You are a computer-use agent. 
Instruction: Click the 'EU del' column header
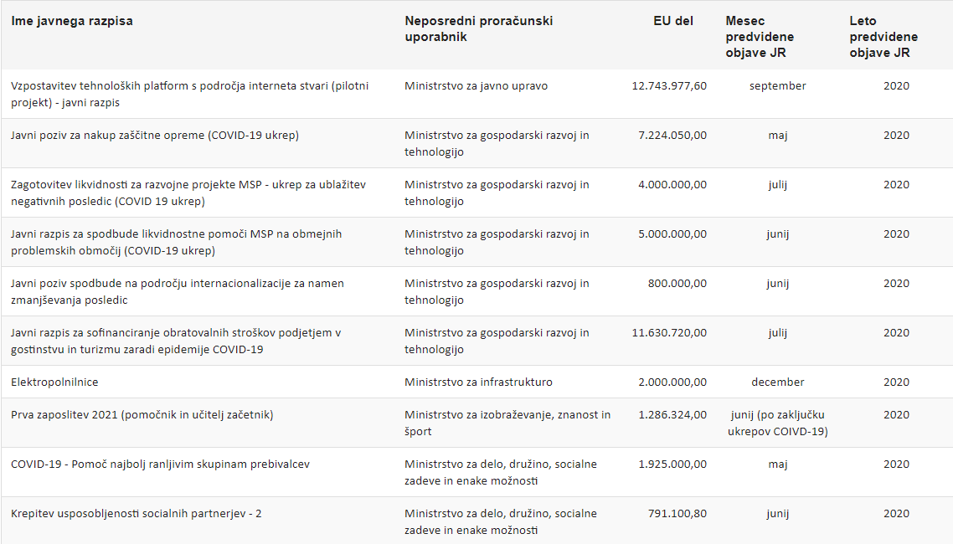673,21
